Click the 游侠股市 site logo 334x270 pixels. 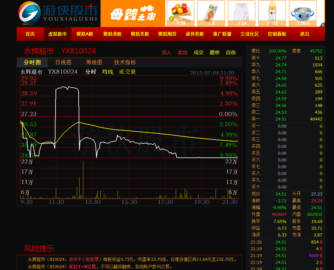click(58, 13)
